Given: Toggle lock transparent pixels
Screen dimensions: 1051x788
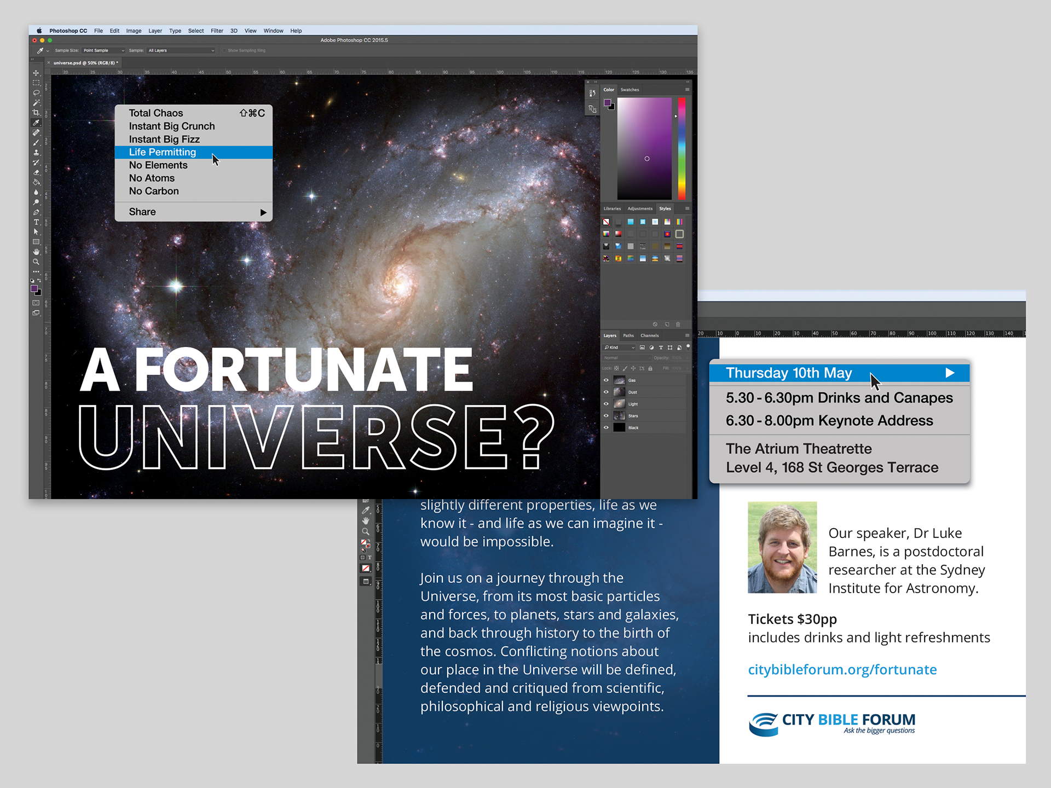Looking at the screenshot, I should coord(616,368).
